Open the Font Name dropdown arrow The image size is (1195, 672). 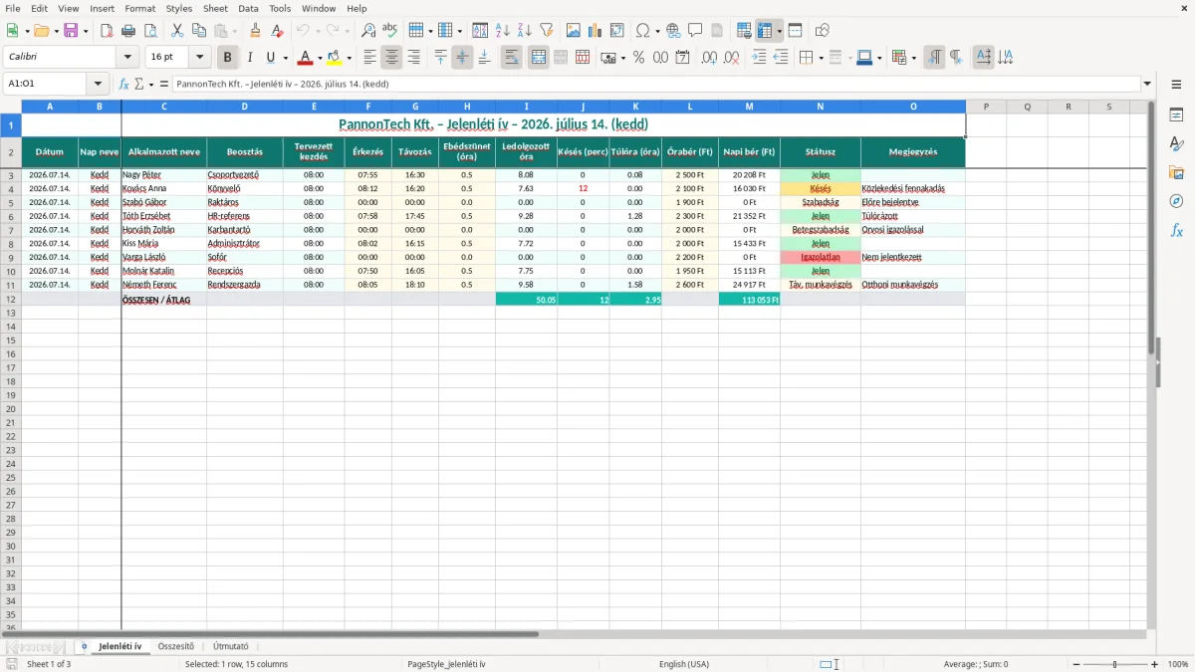[126, 58]
